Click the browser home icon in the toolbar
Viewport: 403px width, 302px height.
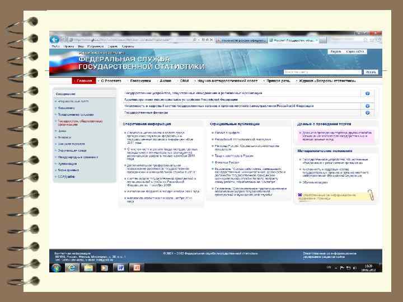[x=365, y=40]
